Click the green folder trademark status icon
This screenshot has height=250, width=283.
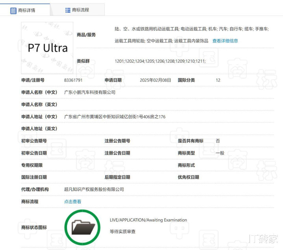coord(82,228)
